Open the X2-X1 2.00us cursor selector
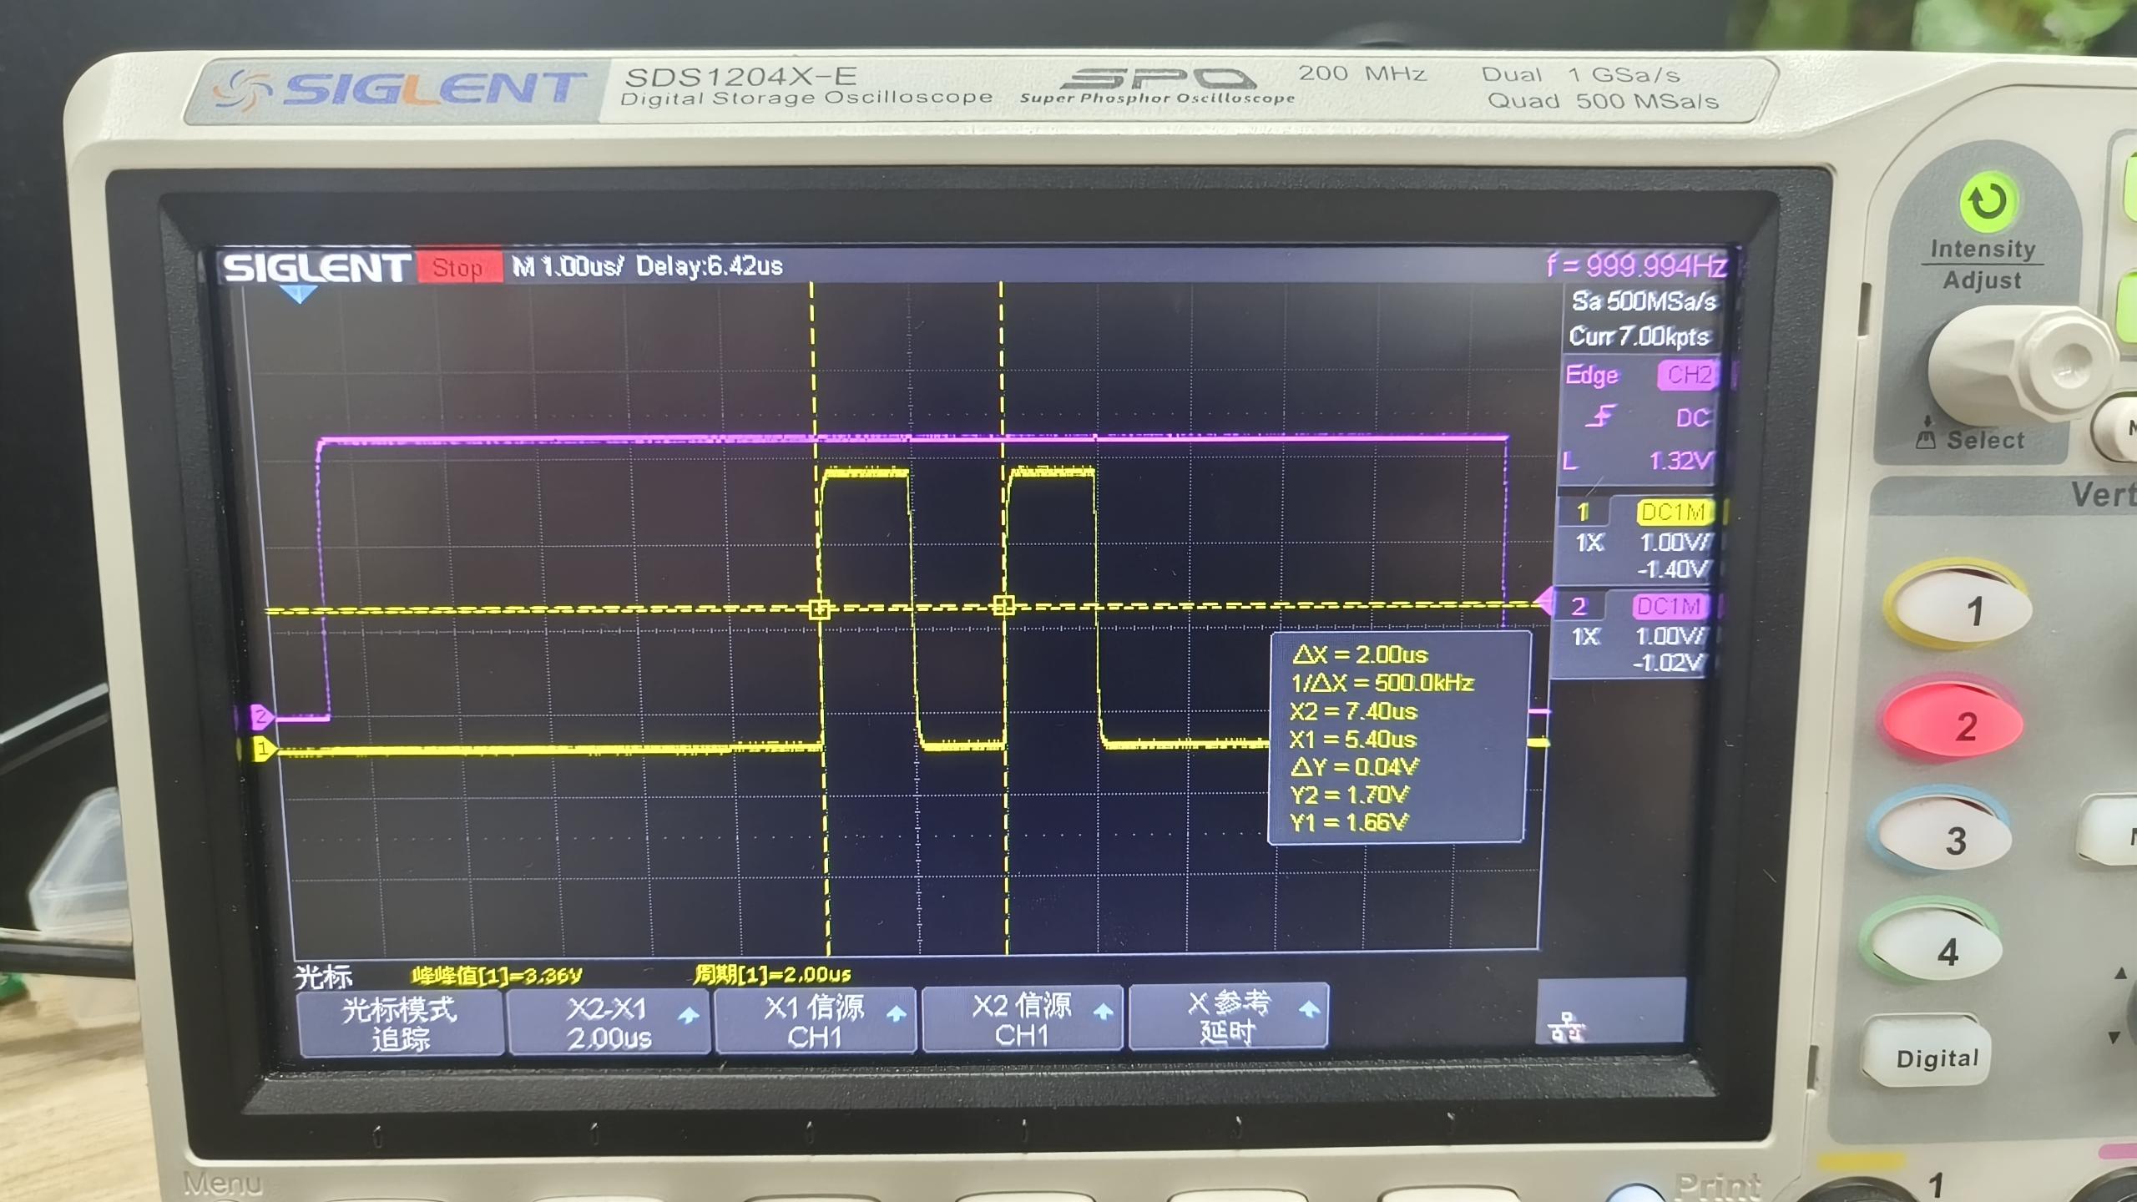The image size is (2137, 1202). [x=609, y=1023]
